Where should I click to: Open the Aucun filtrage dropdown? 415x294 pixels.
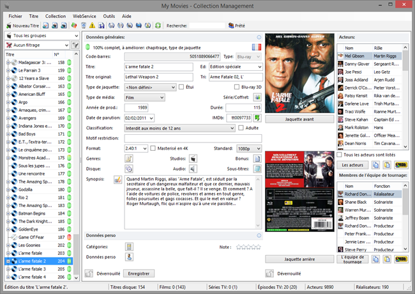pyautogui.click(x=37, y=45)
